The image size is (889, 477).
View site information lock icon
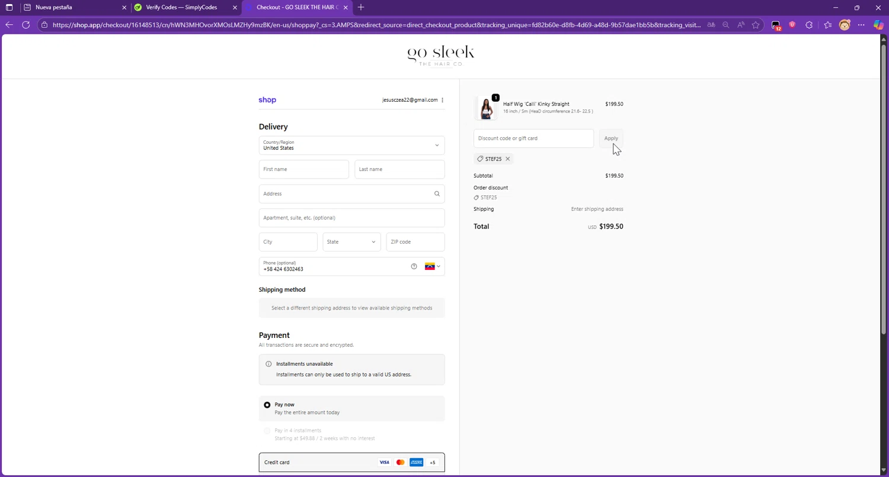[44, 25]
